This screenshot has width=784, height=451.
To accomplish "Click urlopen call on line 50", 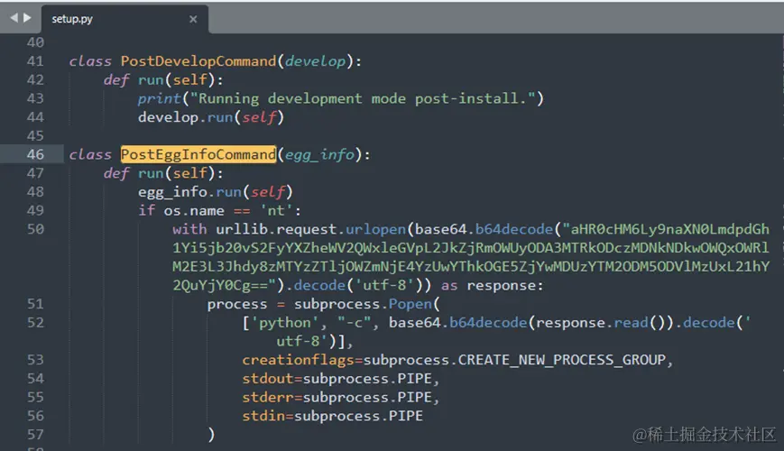I will (375, 229).
